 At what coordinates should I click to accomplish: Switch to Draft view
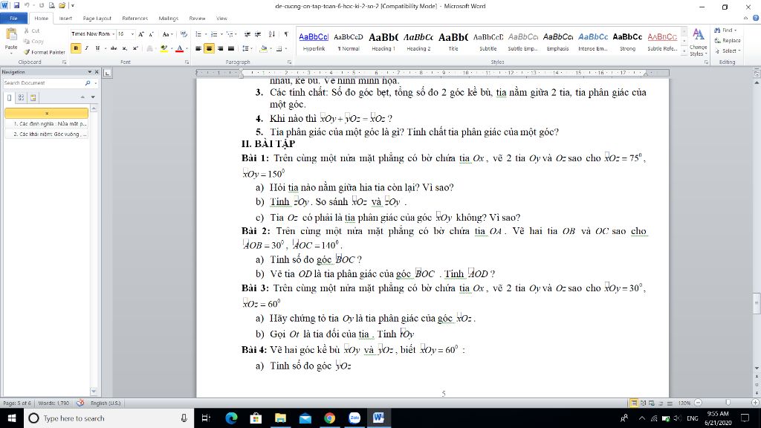[670, 403]
